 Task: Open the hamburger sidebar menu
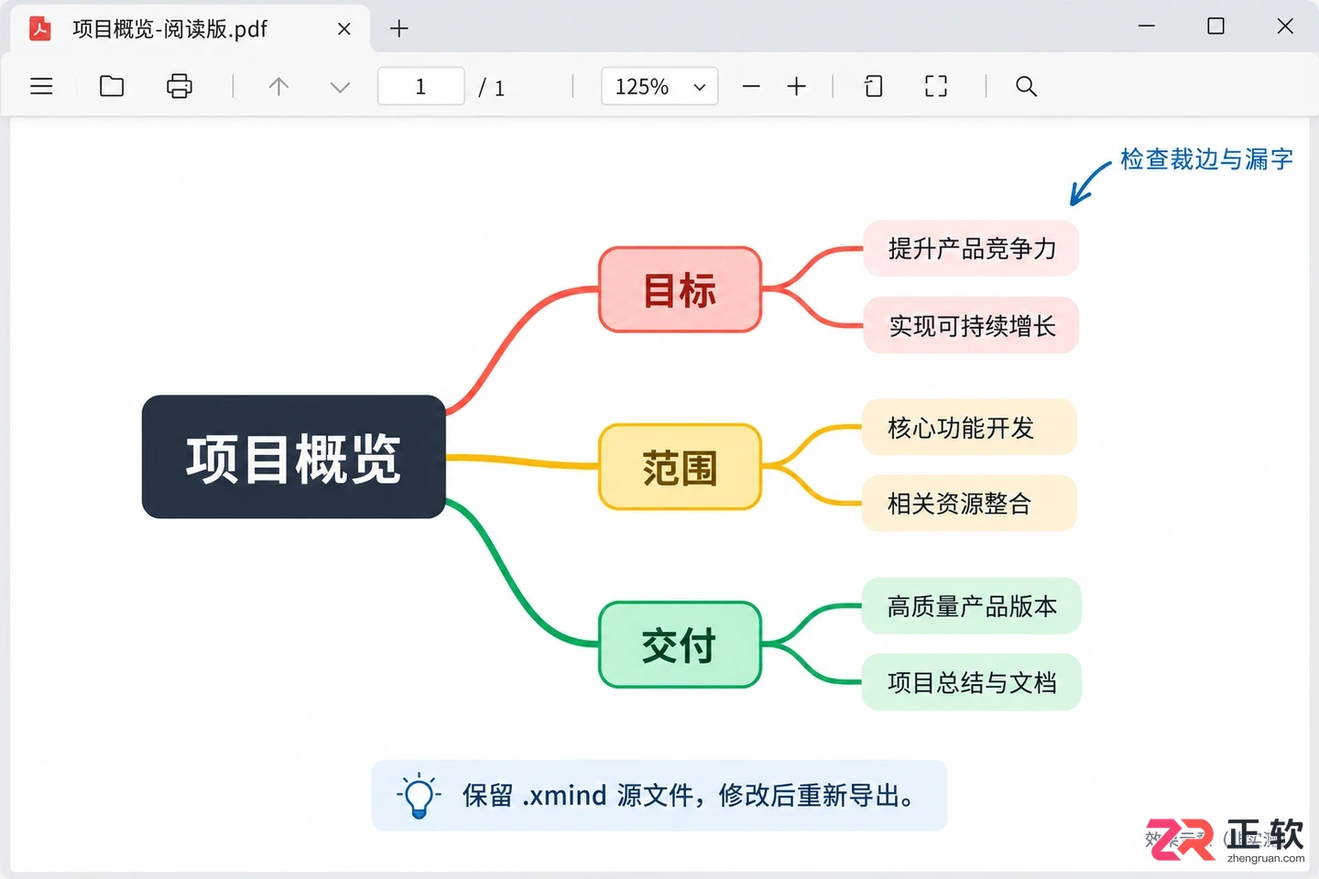41,87
